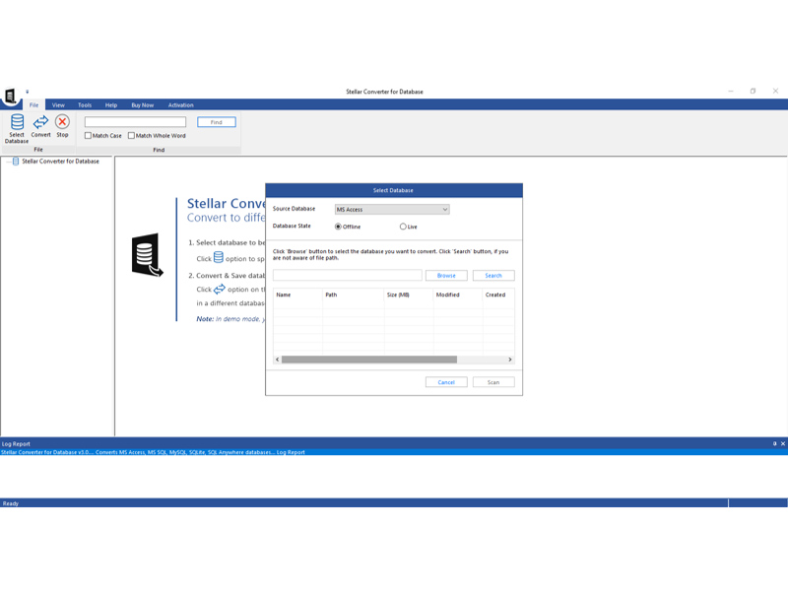Click the scroll right arrow in file list
The width and height of the screenshot is (788, 591).
coord(510,360)
